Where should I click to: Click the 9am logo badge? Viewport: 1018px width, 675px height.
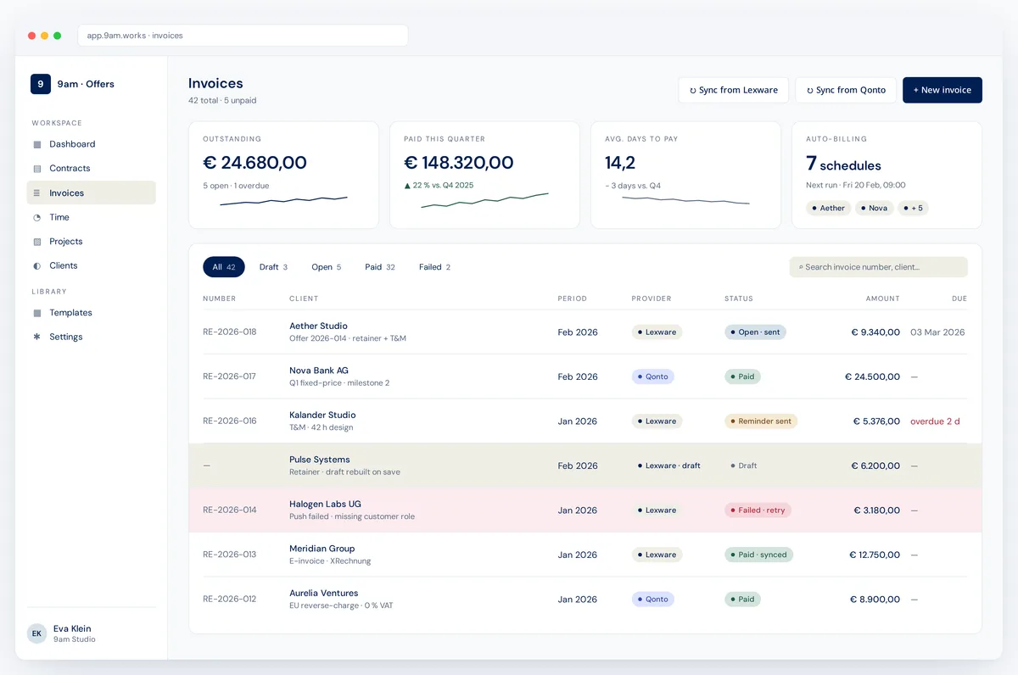tap(41, 84)
